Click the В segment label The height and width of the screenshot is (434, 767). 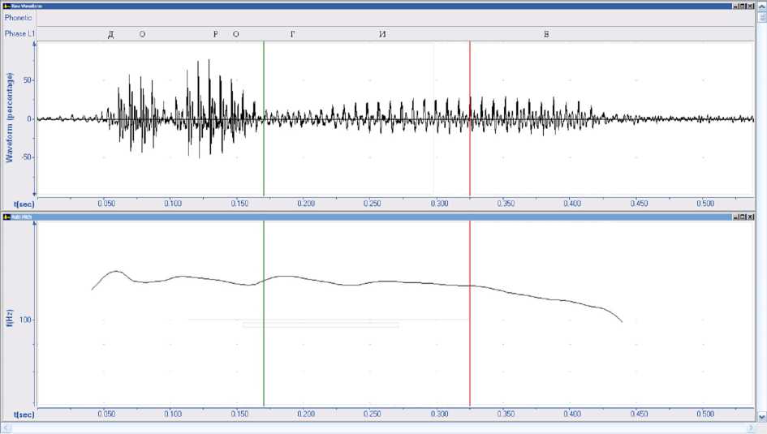click(546, 34)
